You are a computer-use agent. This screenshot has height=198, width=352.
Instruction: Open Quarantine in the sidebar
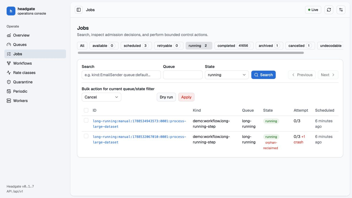coord(35,82)
